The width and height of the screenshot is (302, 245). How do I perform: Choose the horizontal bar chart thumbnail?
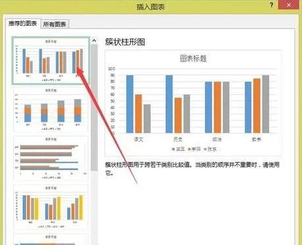coord(51,158)
